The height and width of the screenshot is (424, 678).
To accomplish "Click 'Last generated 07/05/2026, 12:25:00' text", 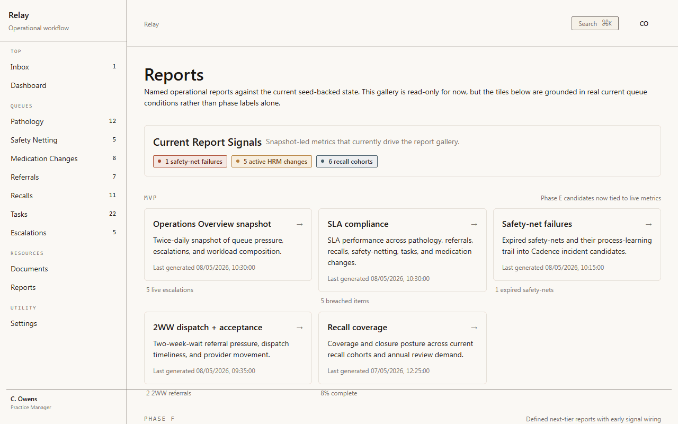I will point(379,371).
